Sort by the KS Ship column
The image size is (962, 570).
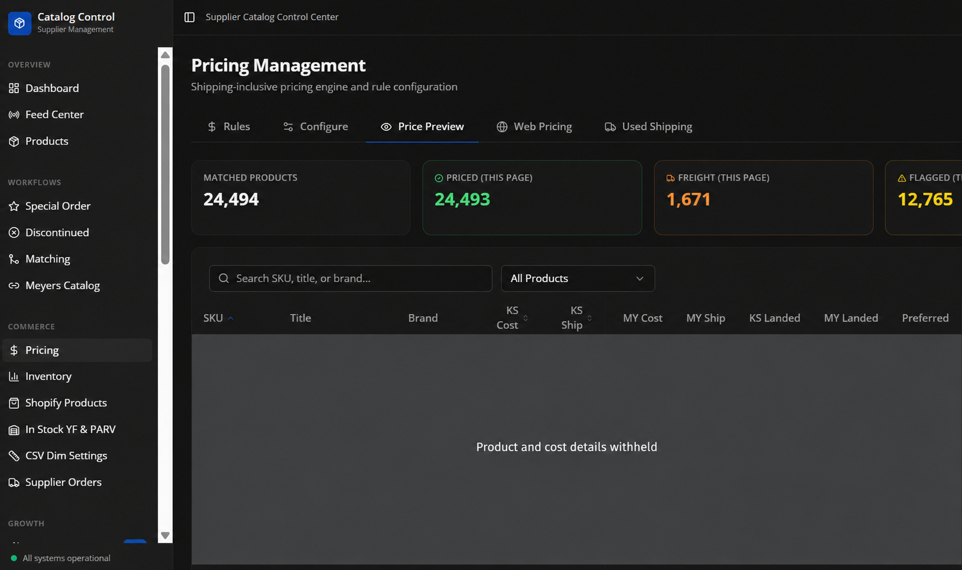coord(576,318)
